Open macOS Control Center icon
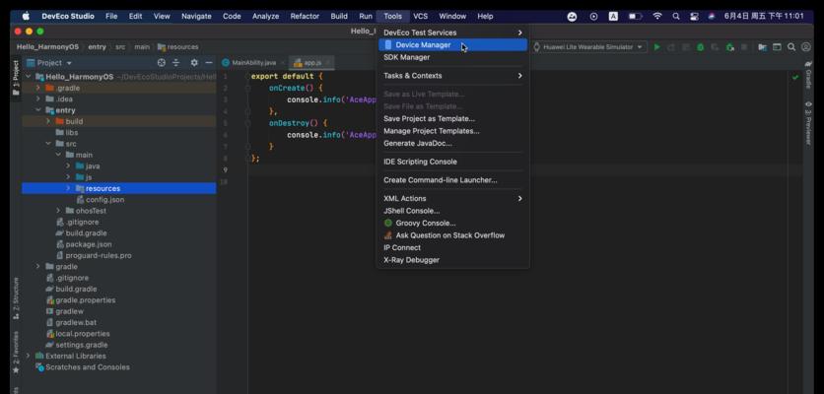The image size is (824, 394). tap(694, 17)
